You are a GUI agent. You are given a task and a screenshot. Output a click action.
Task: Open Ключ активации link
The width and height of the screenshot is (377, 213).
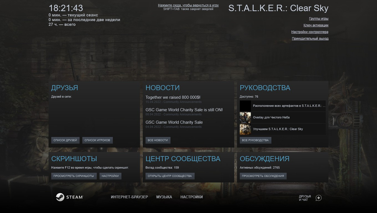pyautogui.click(x=316, y=25)
